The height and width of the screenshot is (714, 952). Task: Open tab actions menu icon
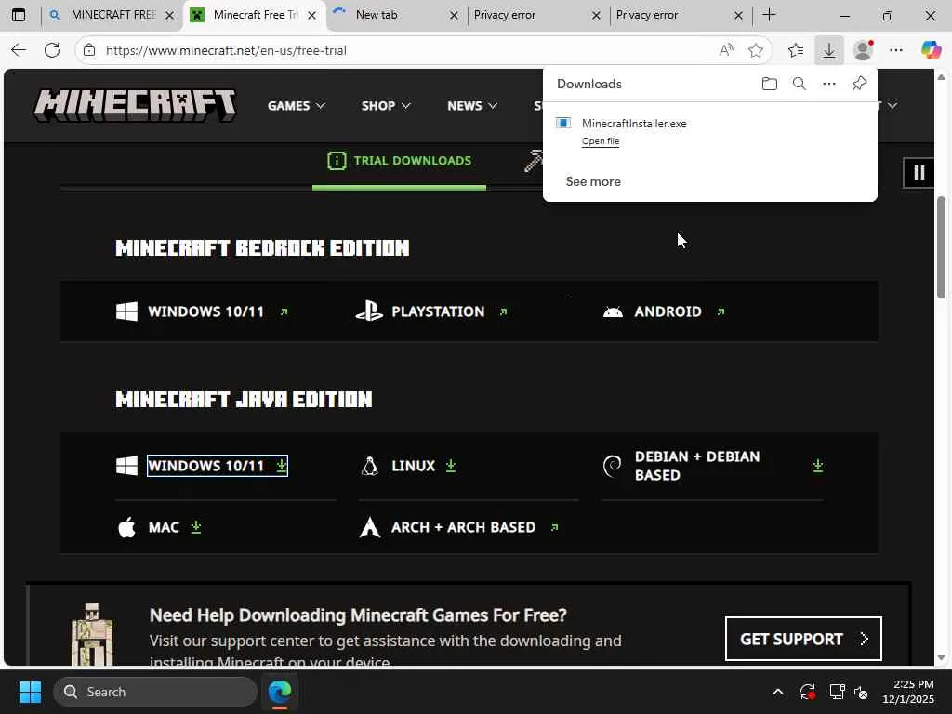[x=19, y=15]
